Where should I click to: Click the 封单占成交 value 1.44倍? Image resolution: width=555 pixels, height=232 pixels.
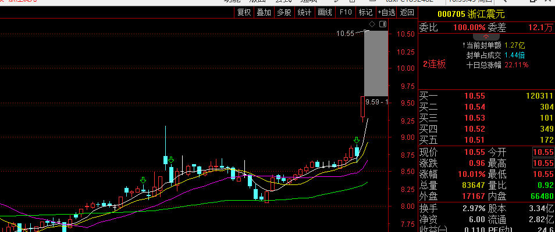coord(515,55)
